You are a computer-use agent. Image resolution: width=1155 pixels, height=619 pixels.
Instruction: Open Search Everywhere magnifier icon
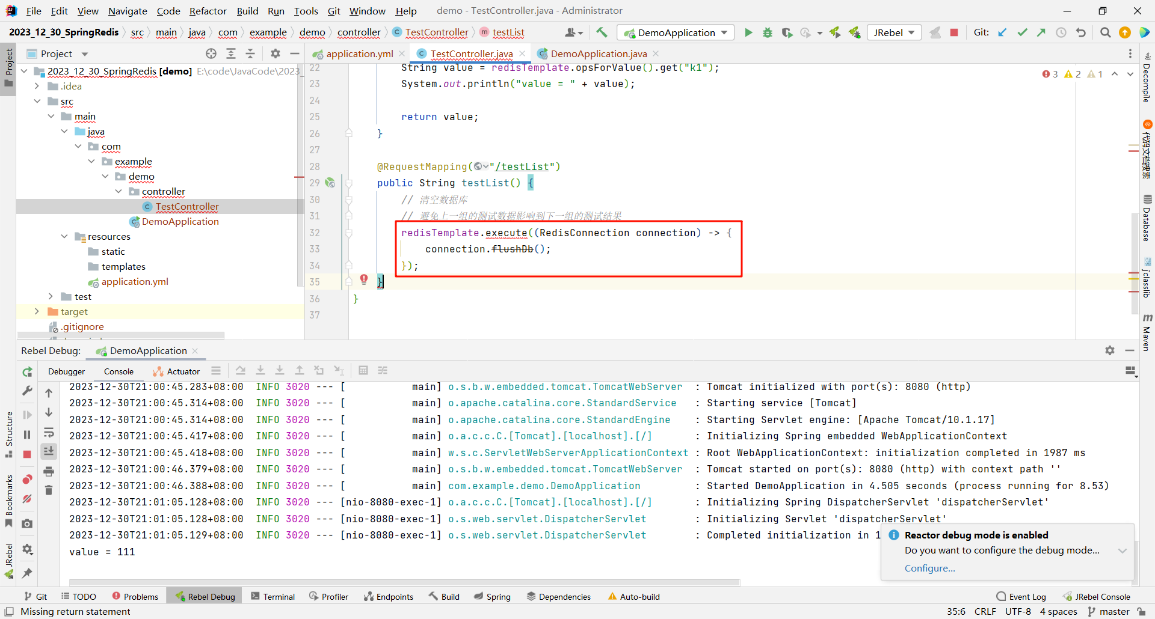tap(1106, 32)
